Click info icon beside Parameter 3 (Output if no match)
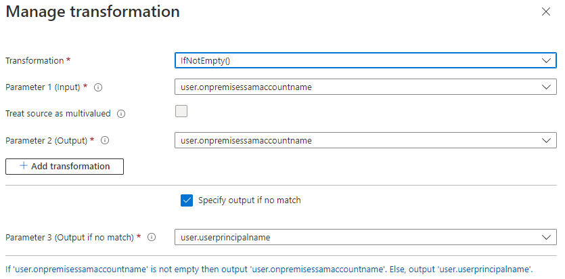The height and width of the screenshot is (279, 565). pyautogui.click(x=151, y=237)
